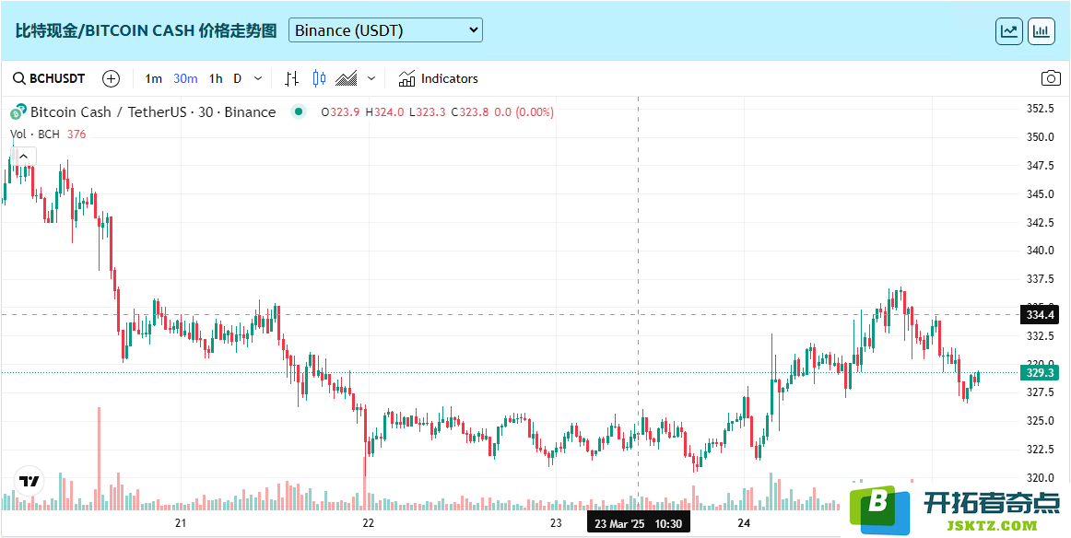Click the 21 date label on time axis
This screenshot has width=1071, height=538.
(181, 523)
